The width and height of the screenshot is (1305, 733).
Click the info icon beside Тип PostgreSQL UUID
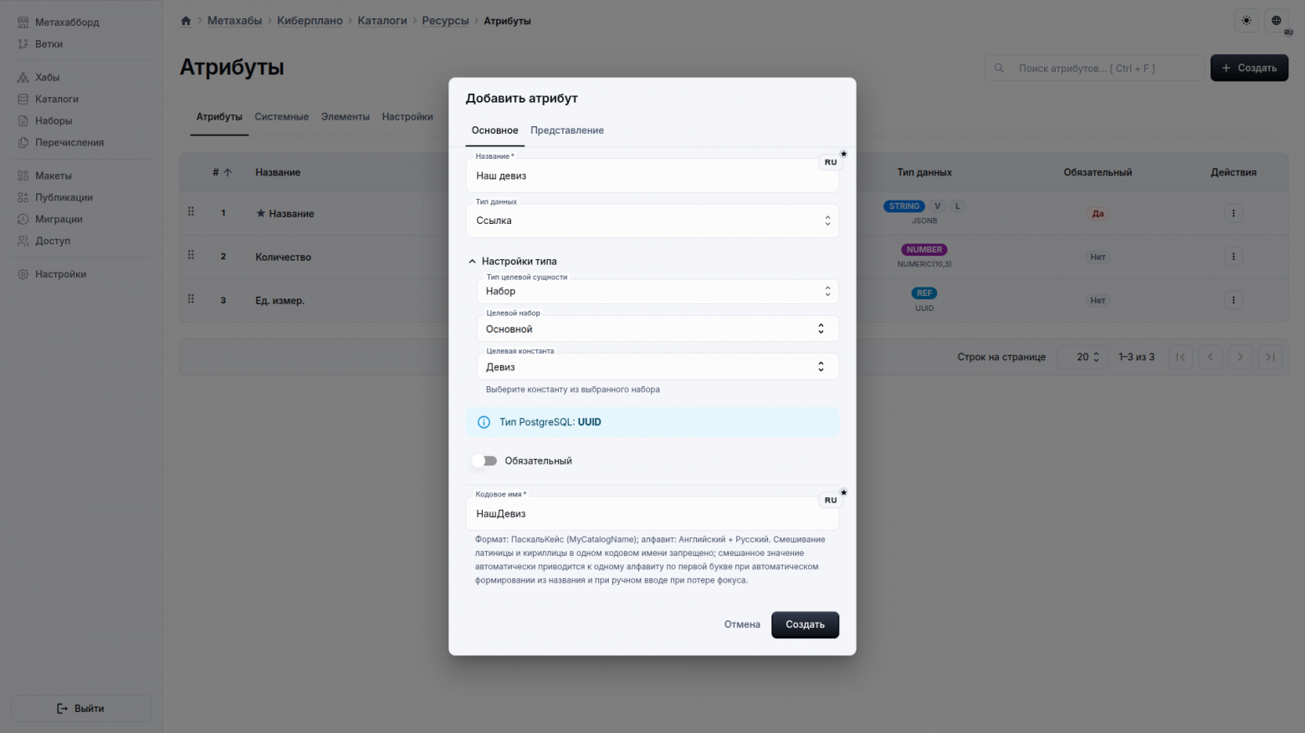(484, 422)
